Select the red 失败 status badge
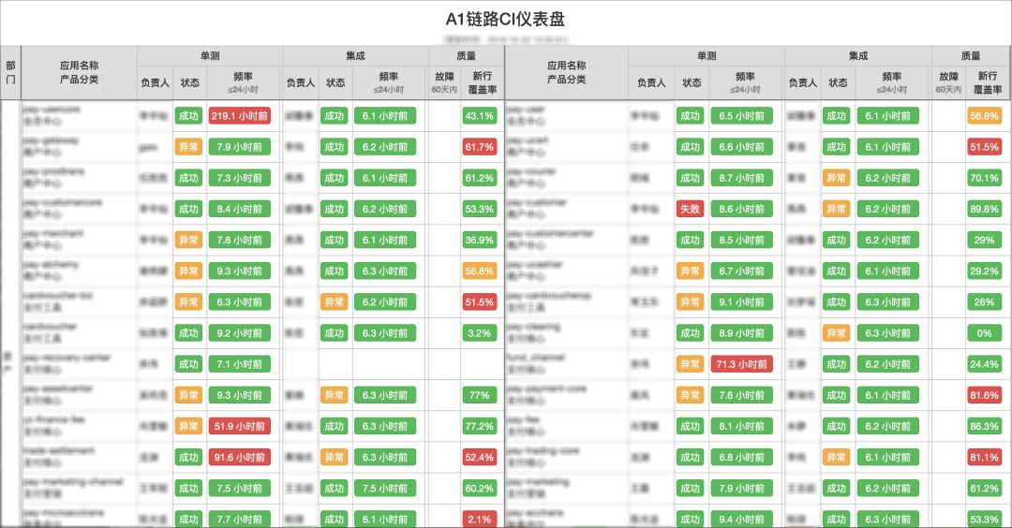 pos(690,209)
